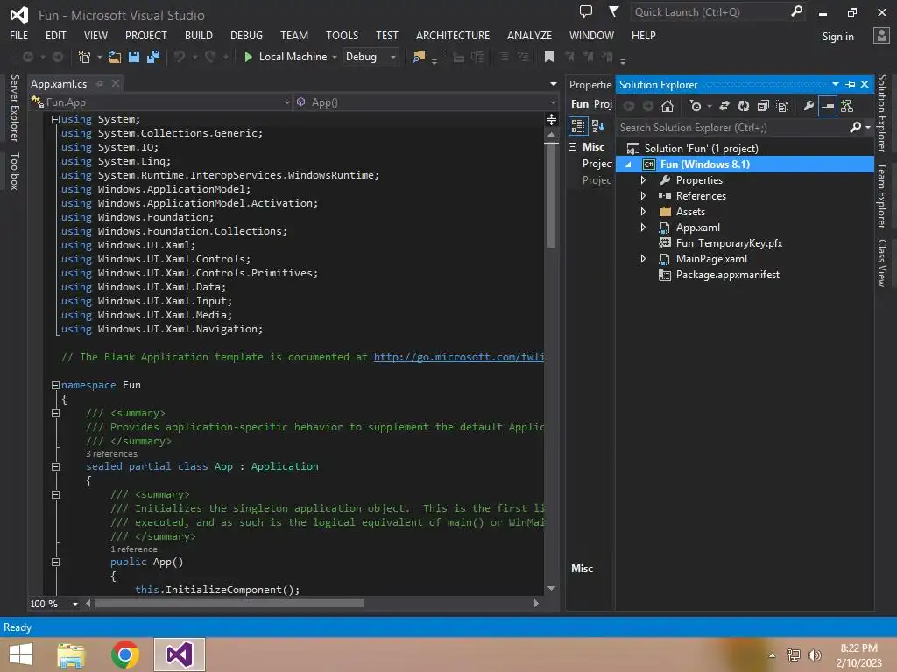
Task: Toggle the Categorized view in Properties panel
Action: (578, 126)
